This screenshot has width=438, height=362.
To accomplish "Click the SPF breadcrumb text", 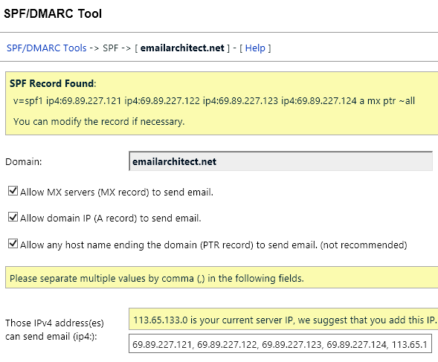I will coord(111,48).
